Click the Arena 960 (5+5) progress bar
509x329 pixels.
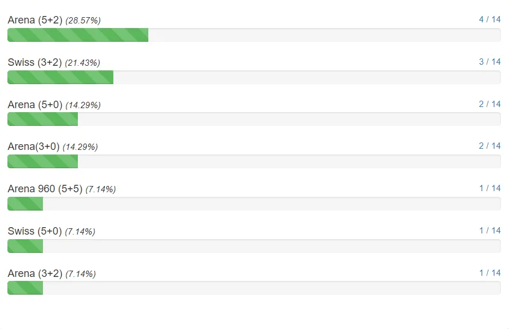click(x=25, y=204)
